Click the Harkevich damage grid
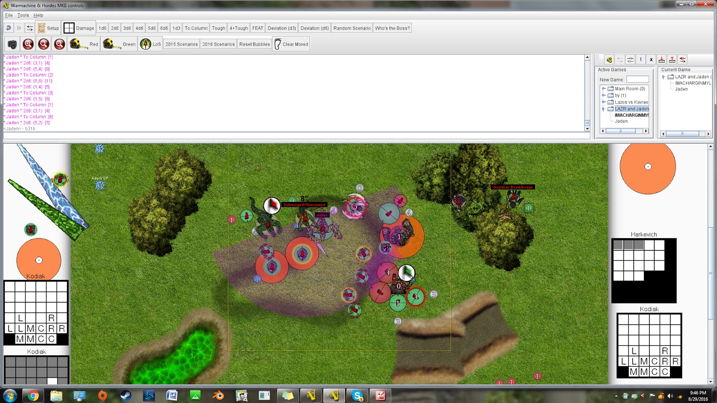This screenshot has height=403, width=717. 644,270
